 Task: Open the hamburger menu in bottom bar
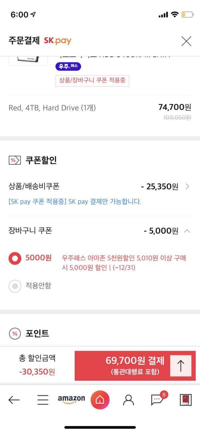click(43, 400)
